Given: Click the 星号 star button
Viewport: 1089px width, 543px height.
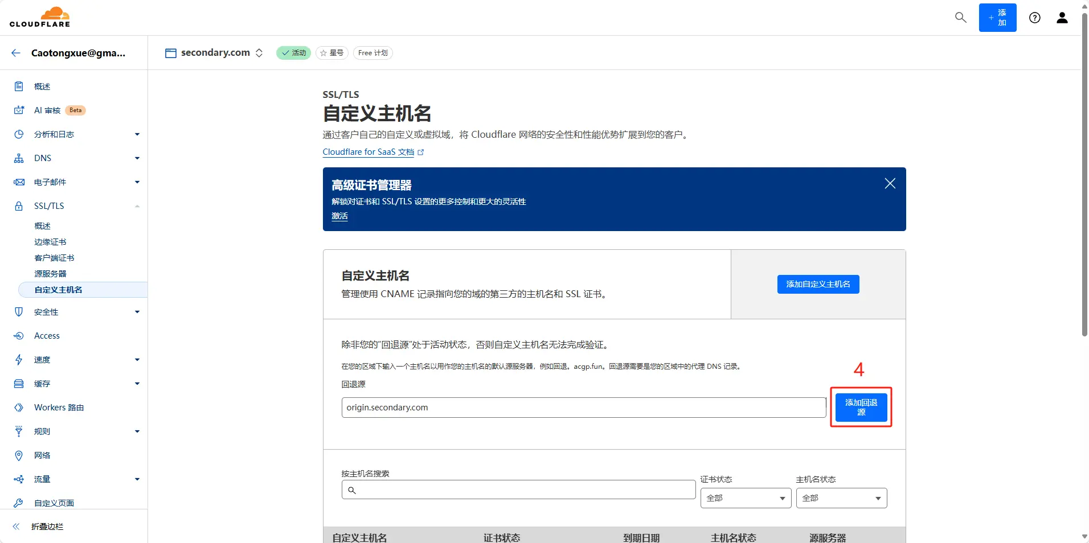Looking at the screenshot, I should (x=331, y=53).
